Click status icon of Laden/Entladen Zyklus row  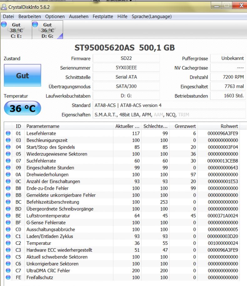click(x=8, y=236)
